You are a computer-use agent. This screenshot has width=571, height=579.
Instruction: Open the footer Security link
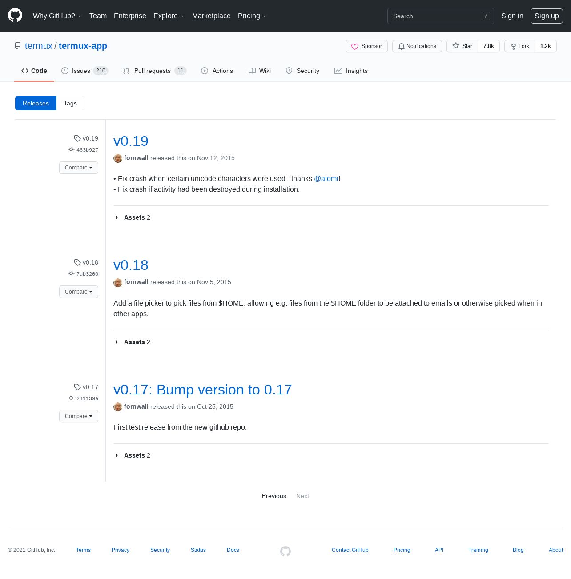pyautogui.click(x=160, y=550)
